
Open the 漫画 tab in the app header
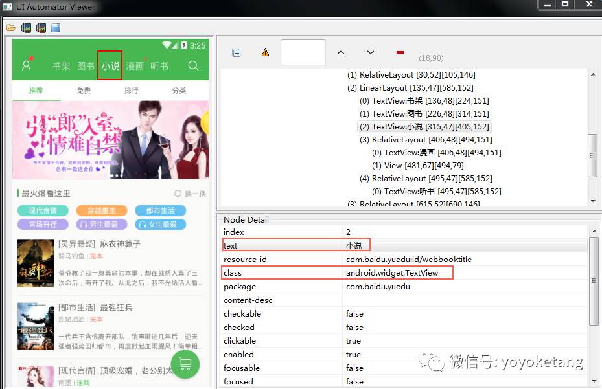coord(135,66)
